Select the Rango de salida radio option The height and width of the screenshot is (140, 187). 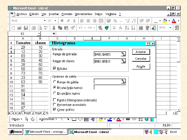pos(55,82)
